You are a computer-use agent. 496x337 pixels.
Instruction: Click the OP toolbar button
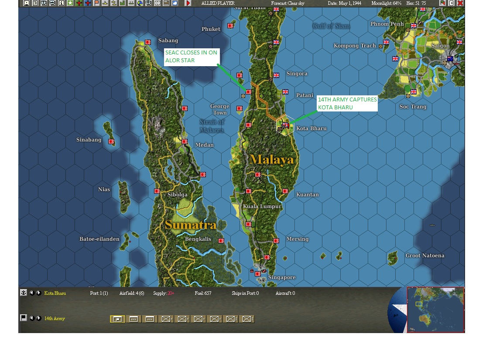(x=157, y=3)
